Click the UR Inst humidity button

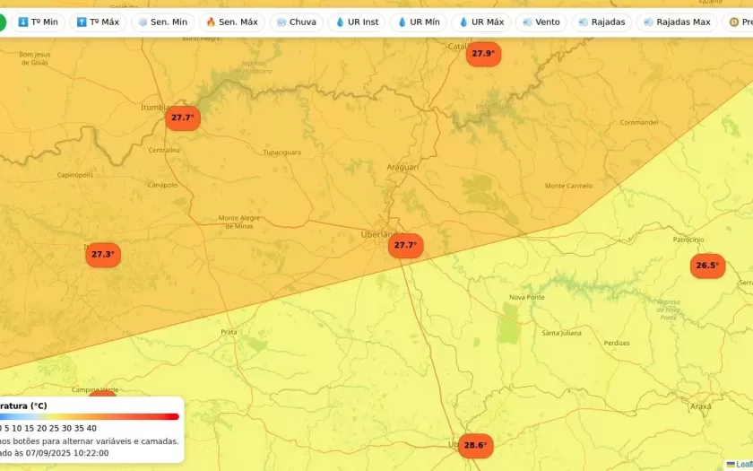[x=356, y=22]
